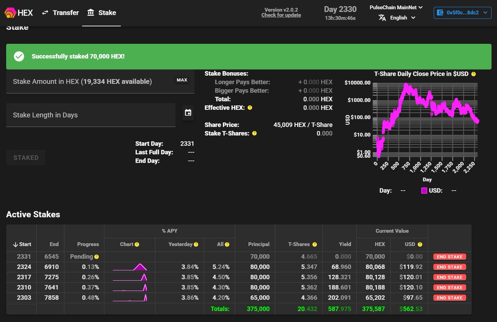Click the HEX logo icon
The height and width of the screenshot is (322, 497).
(10, 13)
